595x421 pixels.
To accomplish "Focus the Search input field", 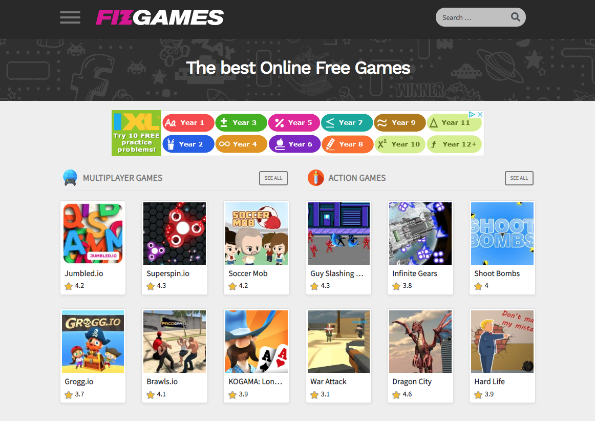I will coord(473,17).
